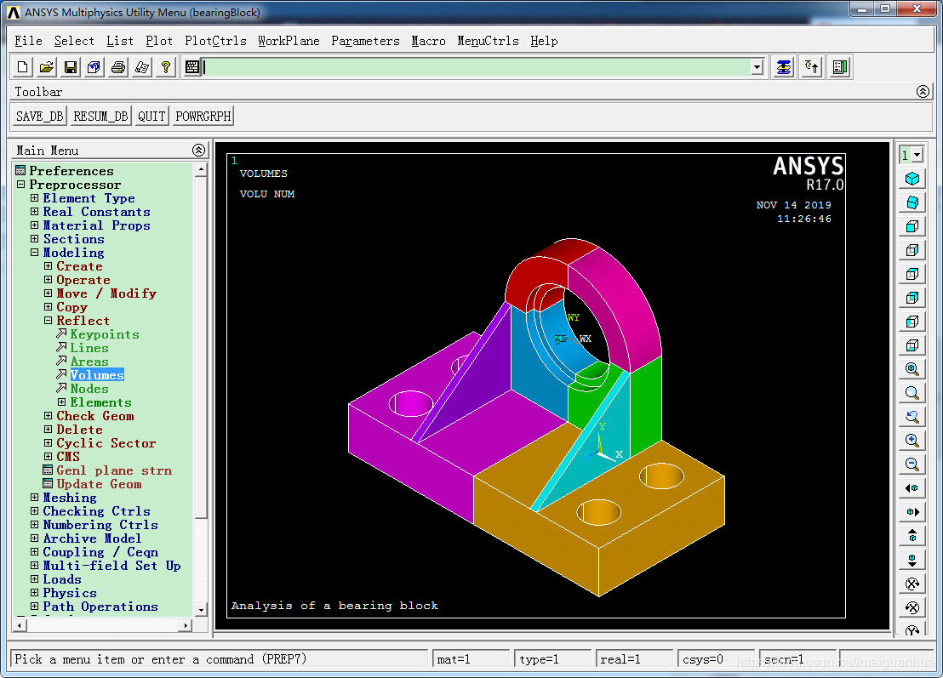The height and width of the screenshot is (678, 943).
Task: Select Reflect Areas item
Action: 89,362
